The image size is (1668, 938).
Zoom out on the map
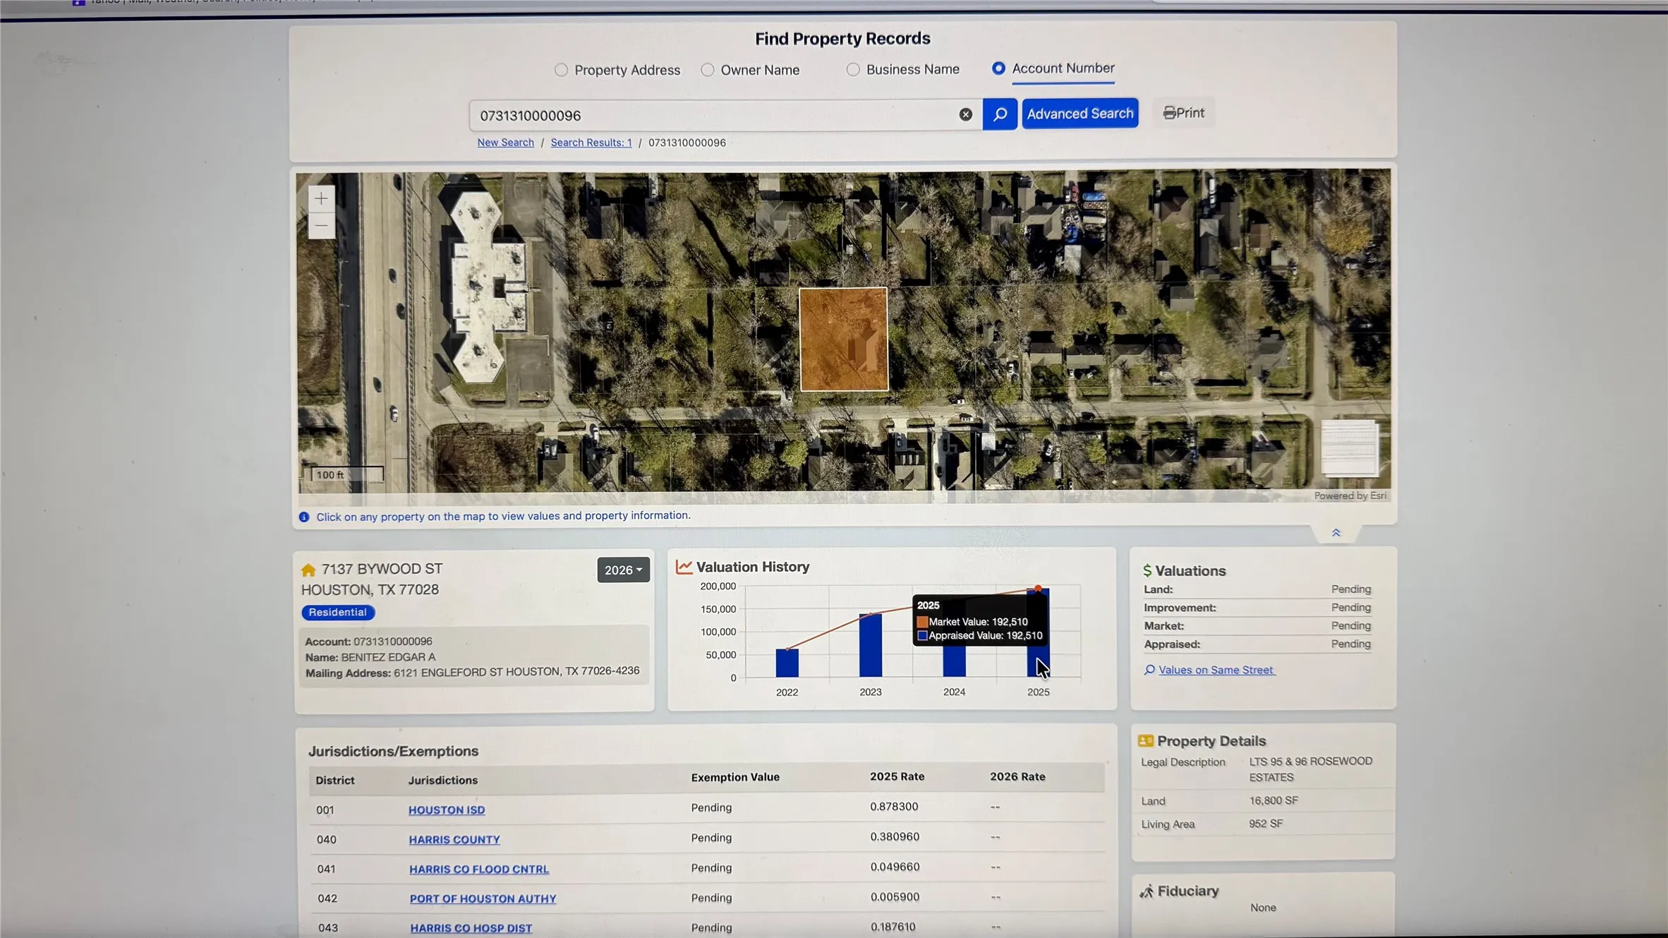pos(321,227)
